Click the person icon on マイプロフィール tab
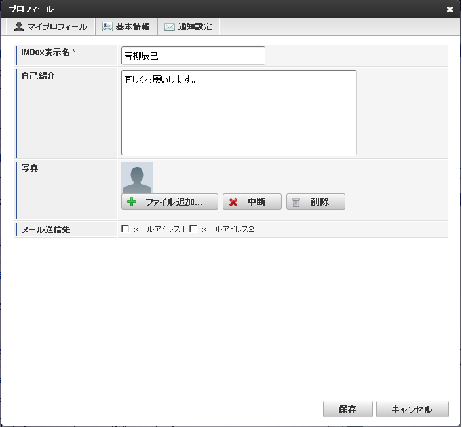This screenshot has height=427, width=462. click(19, 26)
